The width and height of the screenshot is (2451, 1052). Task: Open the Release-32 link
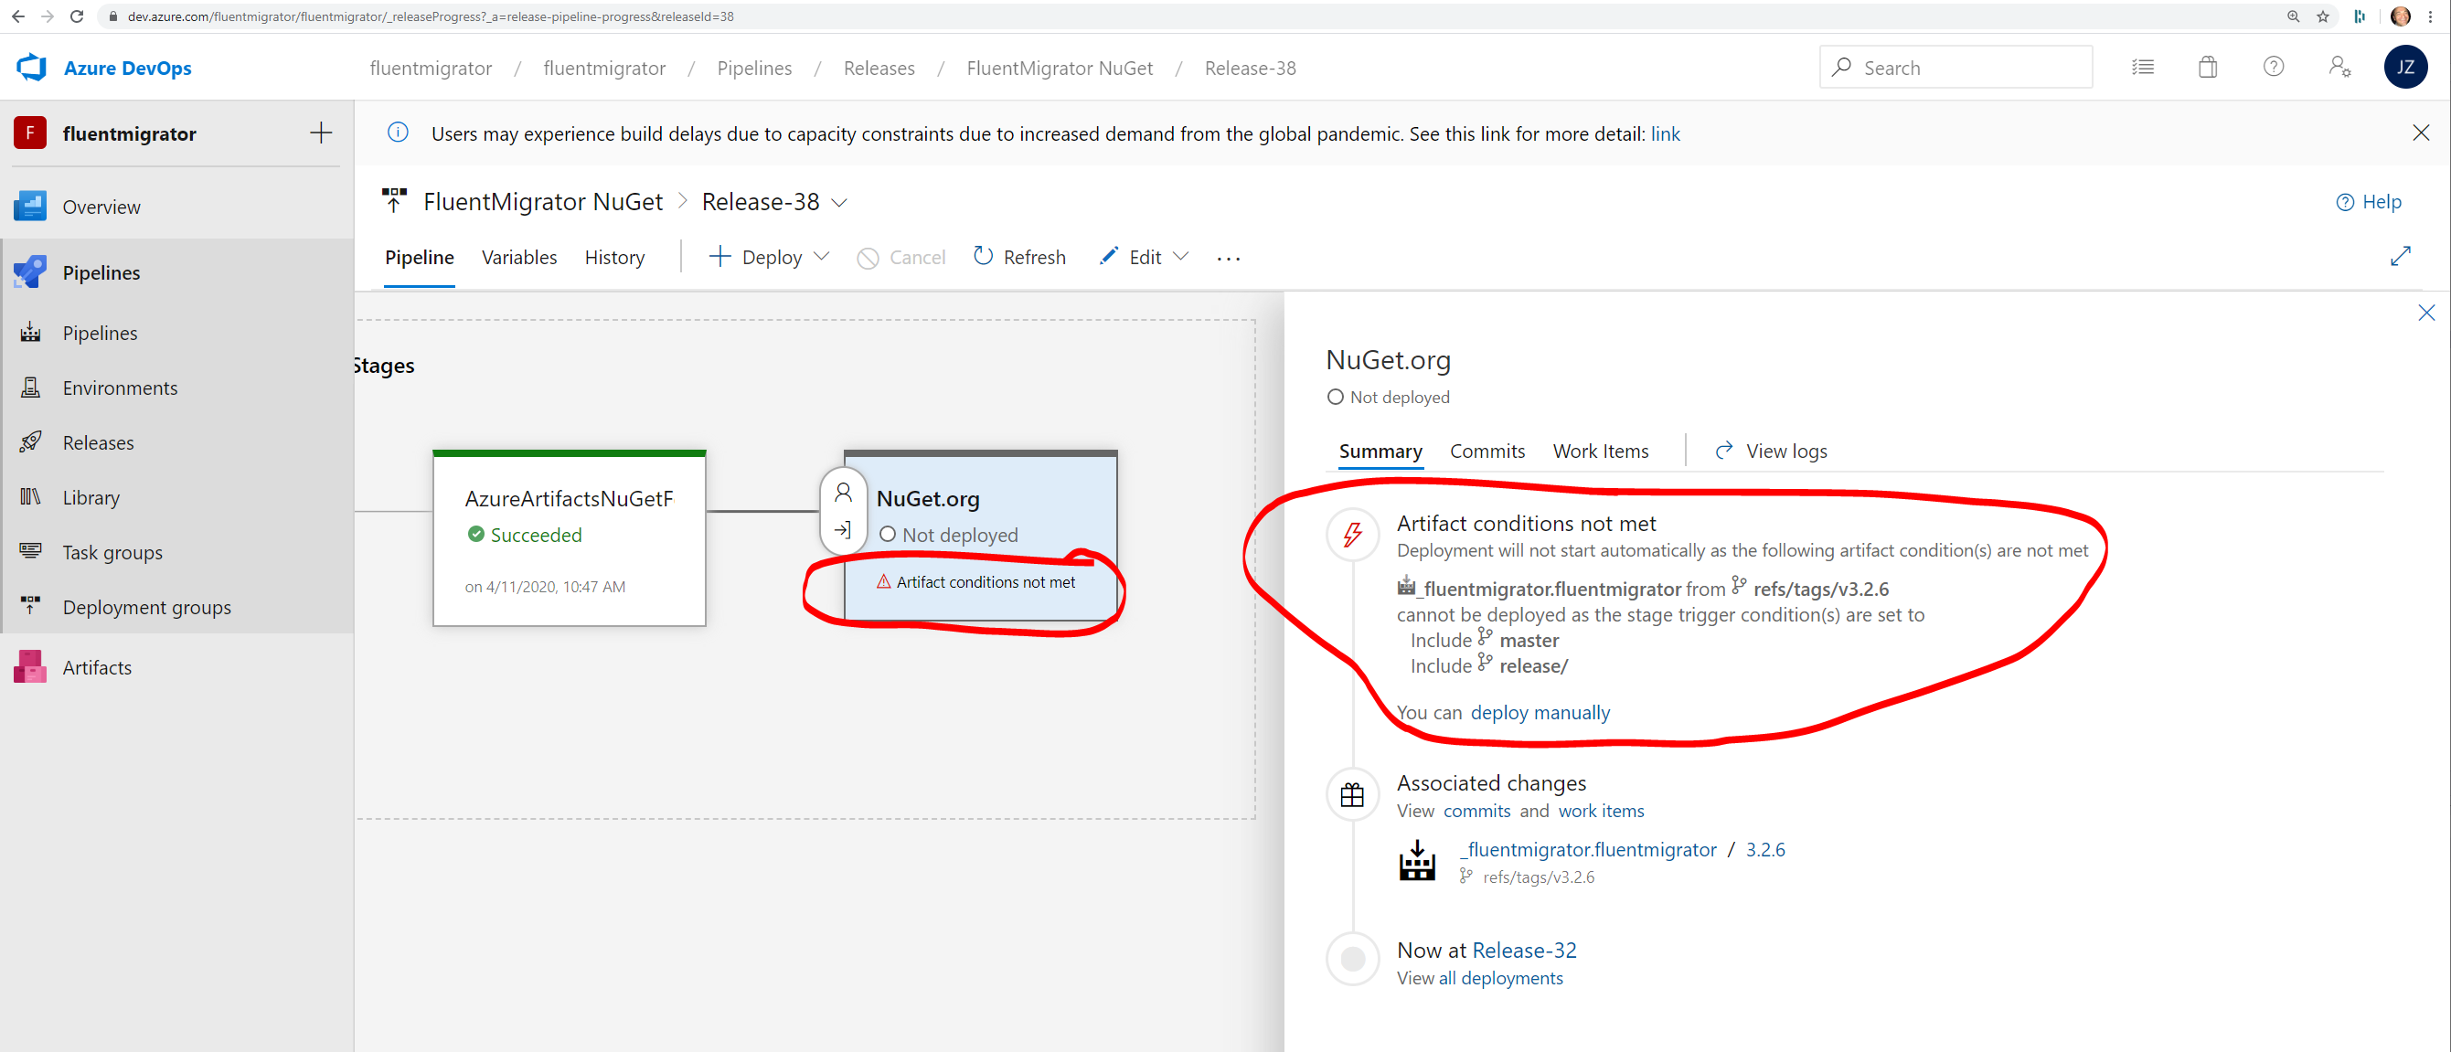tap(1523, 950)
